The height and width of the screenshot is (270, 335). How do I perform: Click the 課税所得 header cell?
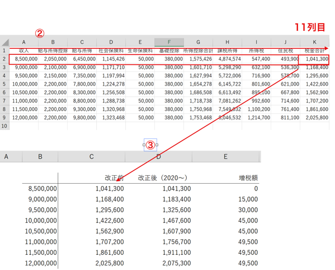coord(227,51)
